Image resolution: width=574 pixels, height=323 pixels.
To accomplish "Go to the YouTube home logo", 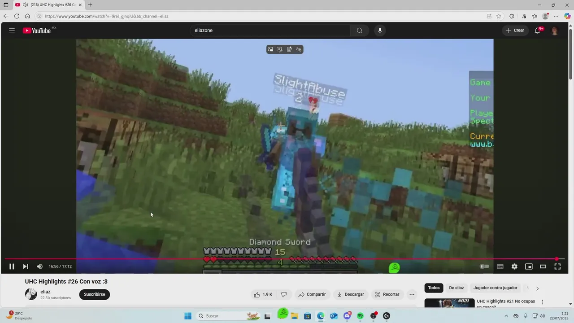I will pyautogui.click(x=37, y=31).
